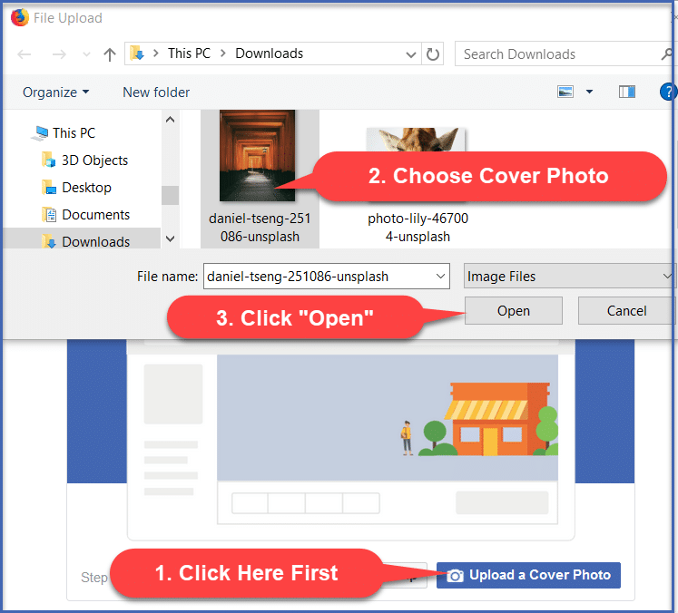The height and width of the screenshot is (613, 678).
Task: Select 'This PC' in the address path
Action: (x=189, y=54)
